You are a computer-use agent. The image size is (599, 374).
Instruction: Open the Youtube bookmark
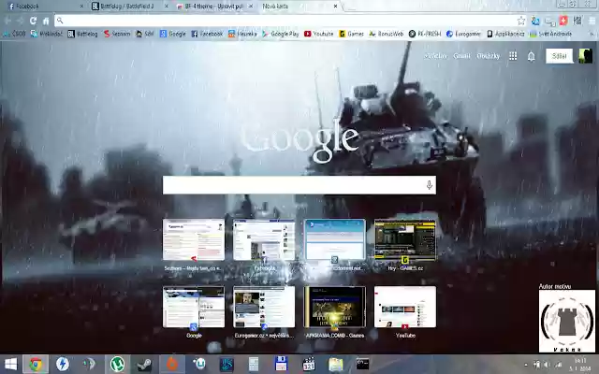(318, 34)
